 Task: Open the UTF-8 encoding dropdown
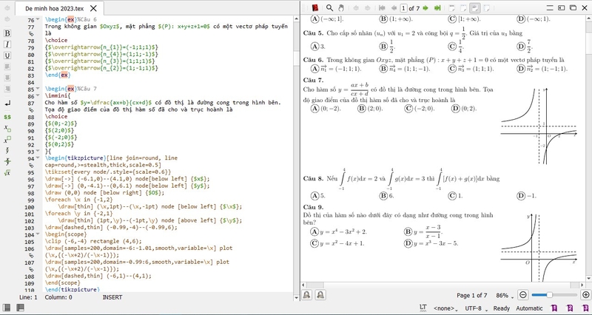click(x=475, y=308)
